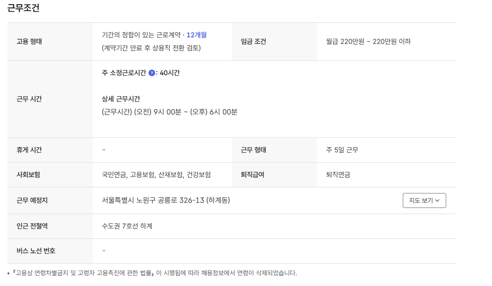Select the 사회보험 label cell
The width and height of the screenshot is (492, 286).
(28, 175)
